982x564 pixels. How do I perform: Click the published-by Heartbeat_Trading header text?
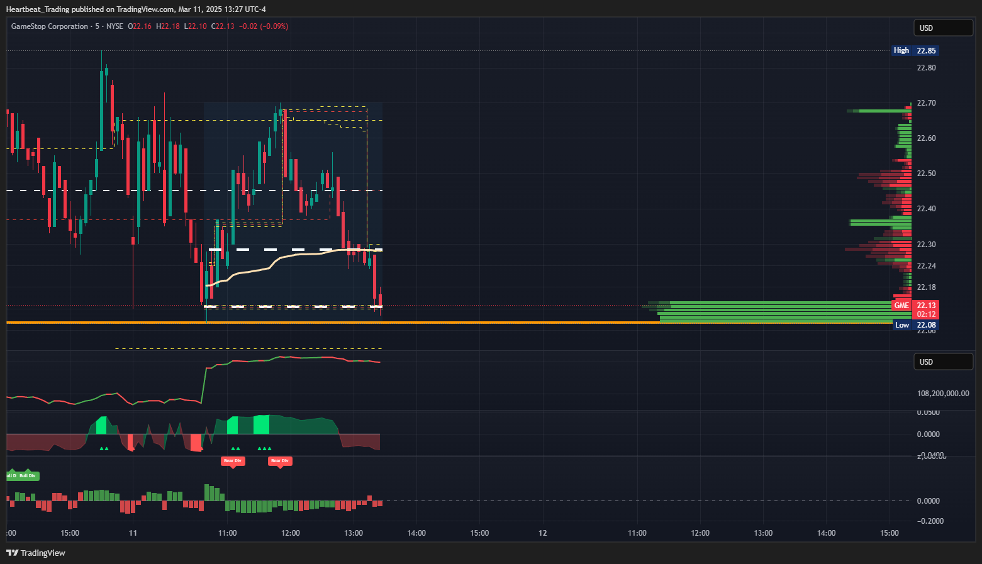(x=136, y=9)
